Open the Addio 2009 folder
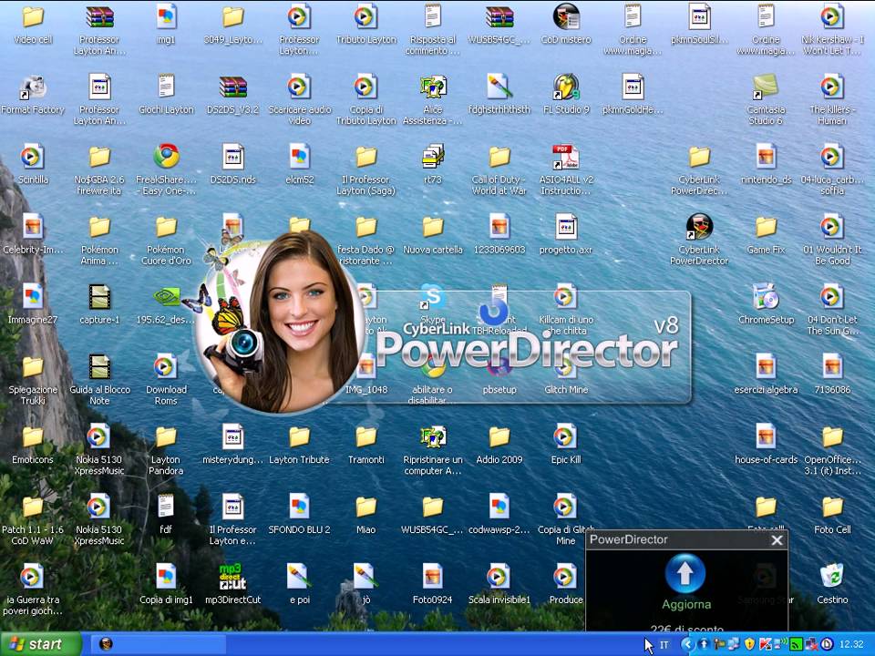The width and height of the screenshot is (875, 656). [499, 437]
